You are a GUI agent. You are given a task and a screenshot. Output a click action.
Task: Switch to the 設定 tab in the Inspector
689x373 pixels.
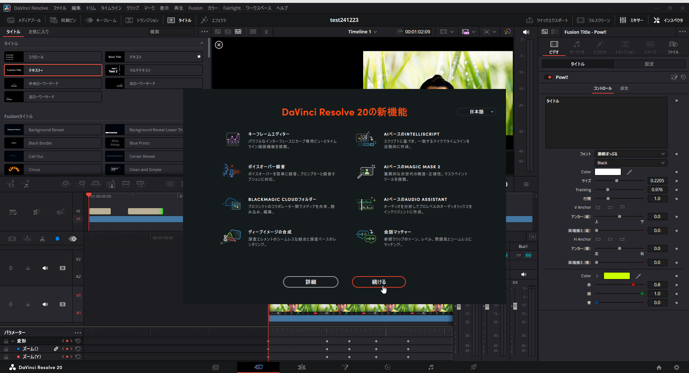pos(650,64)
